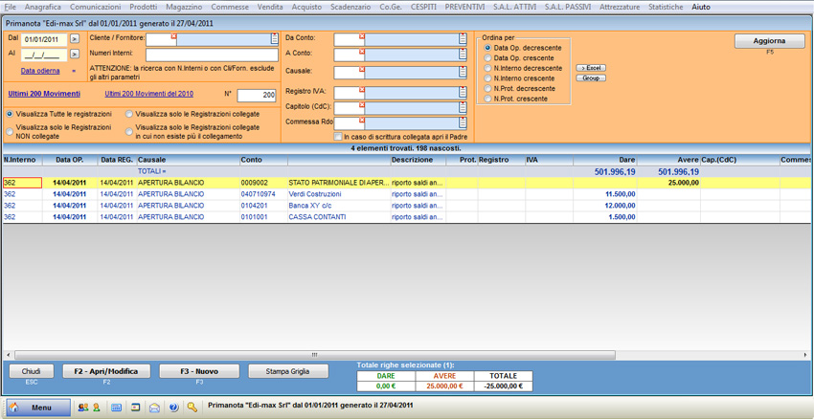Click the key icon in bottom bar
Image resolution: width=814 pixels, height=419 pixels.
point(192,408)
